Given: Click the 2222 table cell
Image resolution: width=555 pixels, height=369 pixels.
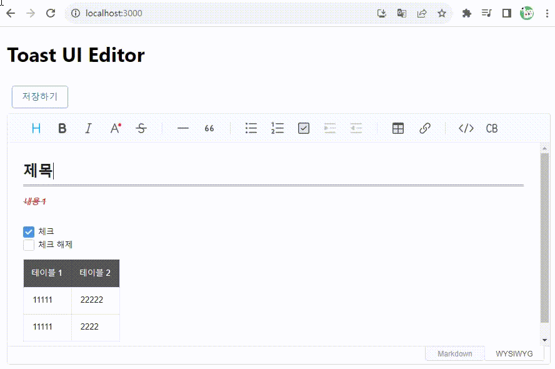Looking at the screenshot, I should point(95,327).
